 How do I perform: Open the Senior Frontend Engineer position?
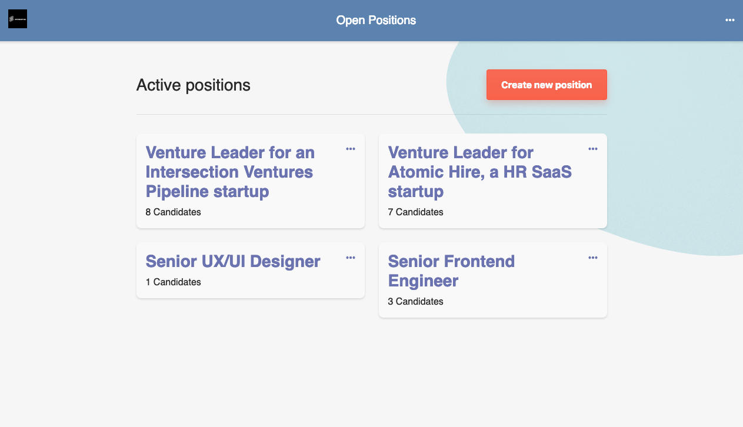(x=451, y=271)
